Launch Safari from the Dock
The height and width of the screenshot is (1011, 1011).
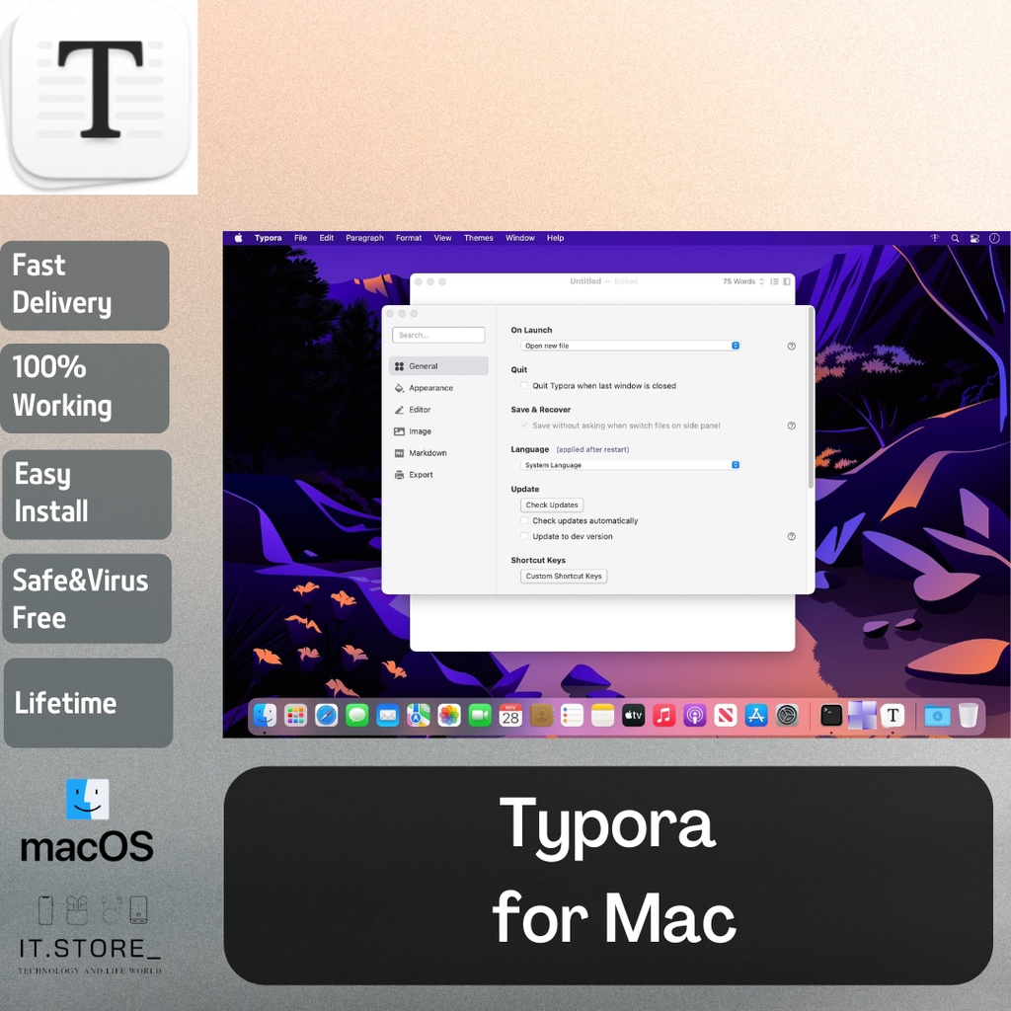[x=326, y=716]
